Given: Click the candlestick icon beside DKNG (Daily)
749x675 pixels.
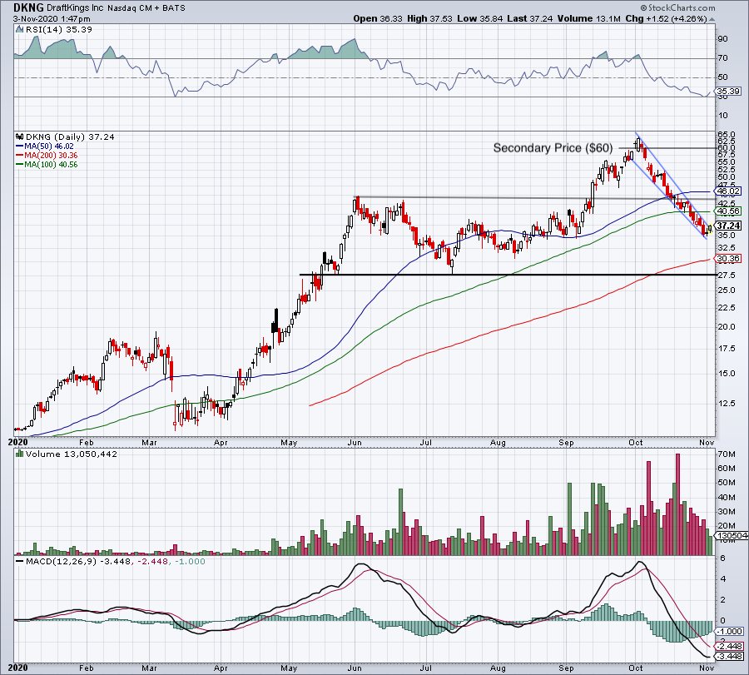Looking at the screenshot, I should tap(20, 137).
